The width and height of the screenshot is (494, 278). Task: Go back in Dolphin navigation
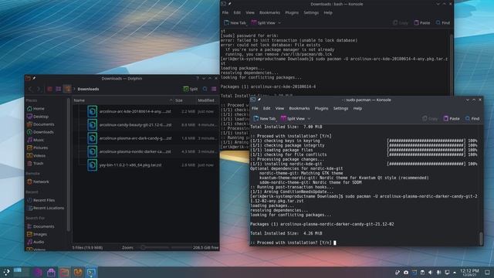point(31,90)
